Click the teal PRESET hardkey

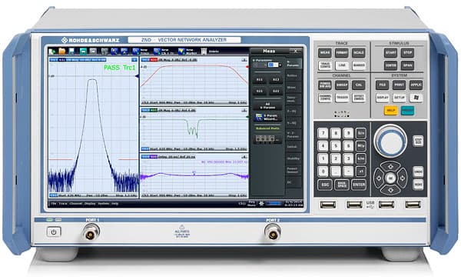[x=407, y=111]
